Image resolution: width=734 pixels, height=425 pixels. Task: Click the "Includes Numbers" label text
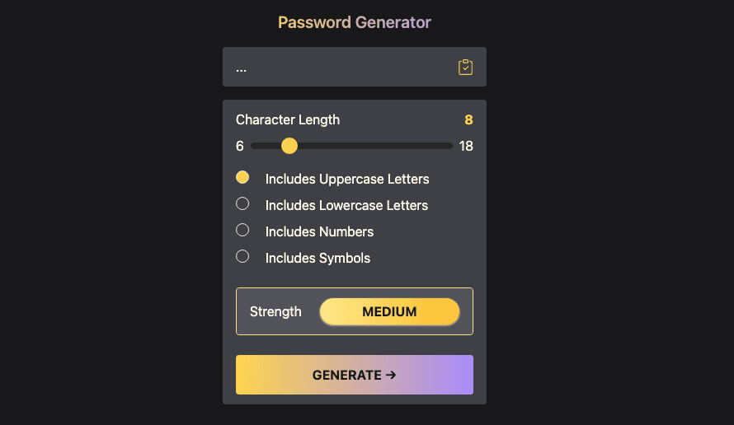[319, 231]
